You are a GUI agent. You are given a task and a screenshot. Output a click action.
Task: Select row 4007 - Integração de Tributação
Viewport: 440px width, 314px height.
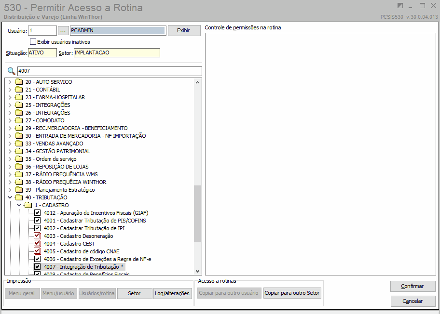84,267
